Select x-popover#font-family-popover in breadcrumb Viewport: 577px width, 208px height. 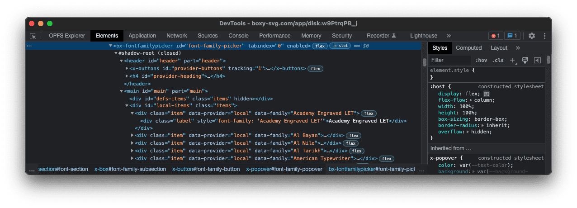284,169
